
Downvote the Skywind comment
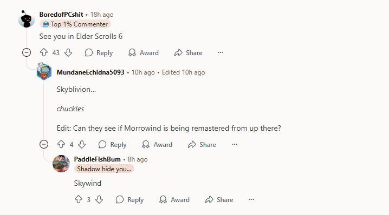click(x=99, y=199)
